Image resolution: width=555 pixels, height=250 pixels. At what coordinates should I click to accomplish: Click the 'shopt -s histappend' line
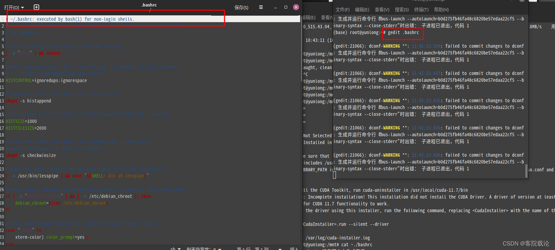(x=28, y=101)
